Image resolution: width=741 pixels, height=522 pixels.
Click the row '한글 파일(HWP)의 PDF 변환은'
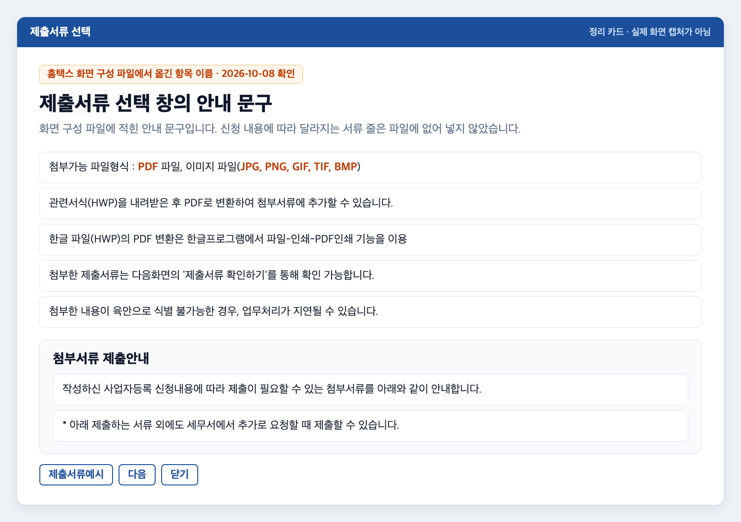[370, 240]
